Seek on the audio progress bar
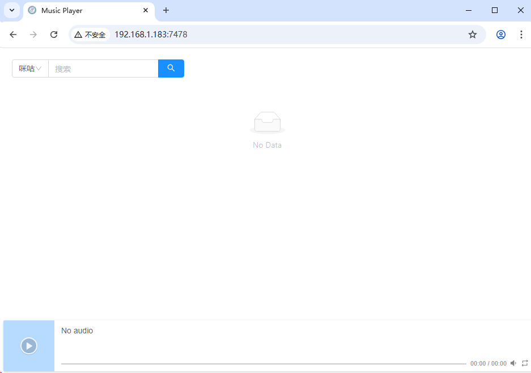 (263, 363)
